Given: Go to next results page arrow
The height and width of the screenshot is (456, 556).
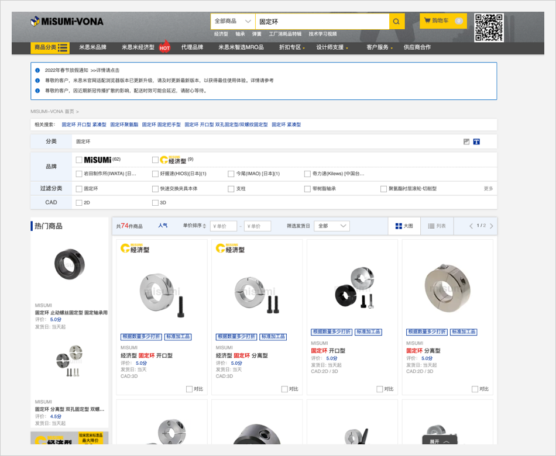Looking at the screenshot, I should tap(492, 226).
